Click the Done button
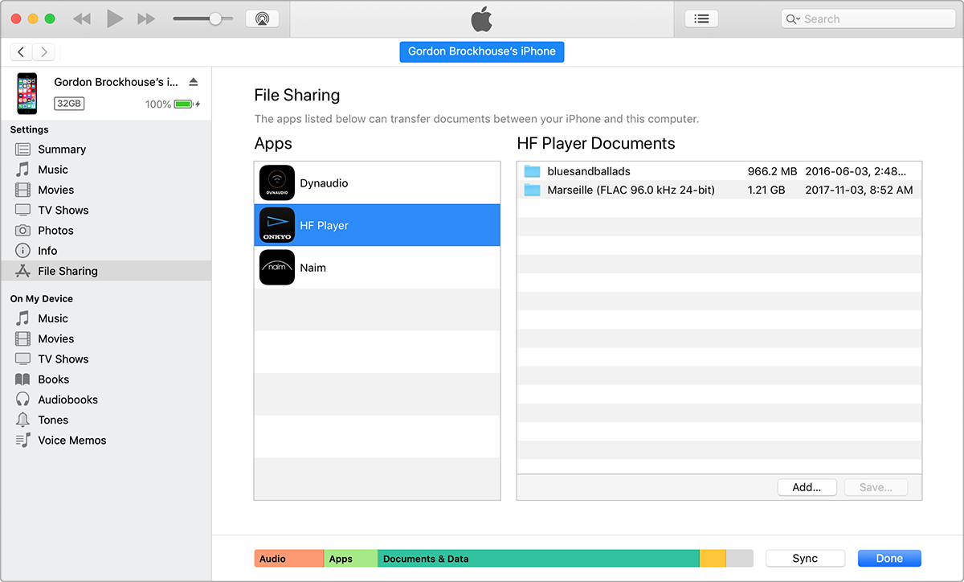This screenshot has height=582, width=964. click(889, 559)
